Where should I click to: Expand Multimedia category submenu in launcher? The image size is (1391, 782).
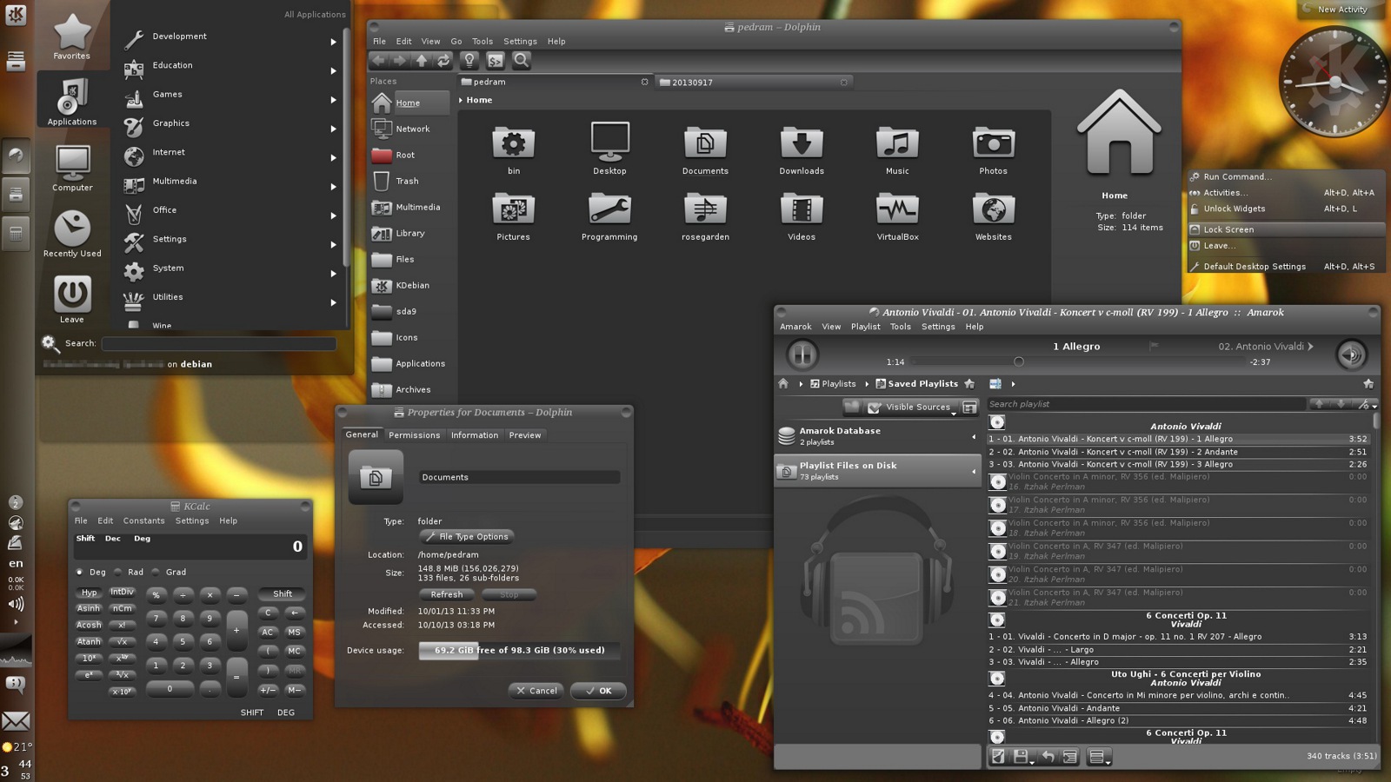click(x=333, y=187)
